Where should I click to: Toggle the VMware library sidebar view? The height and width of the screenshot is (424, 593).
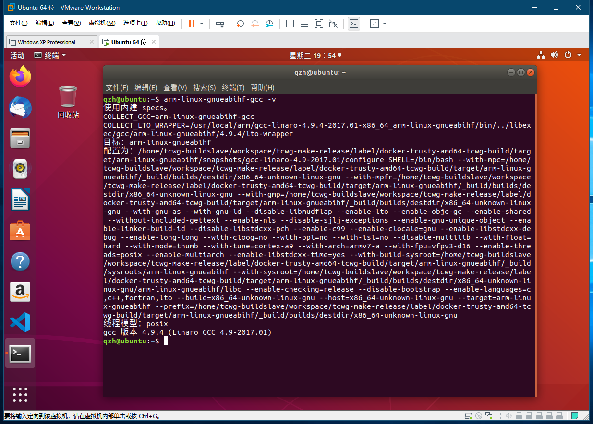pos(290,24)
